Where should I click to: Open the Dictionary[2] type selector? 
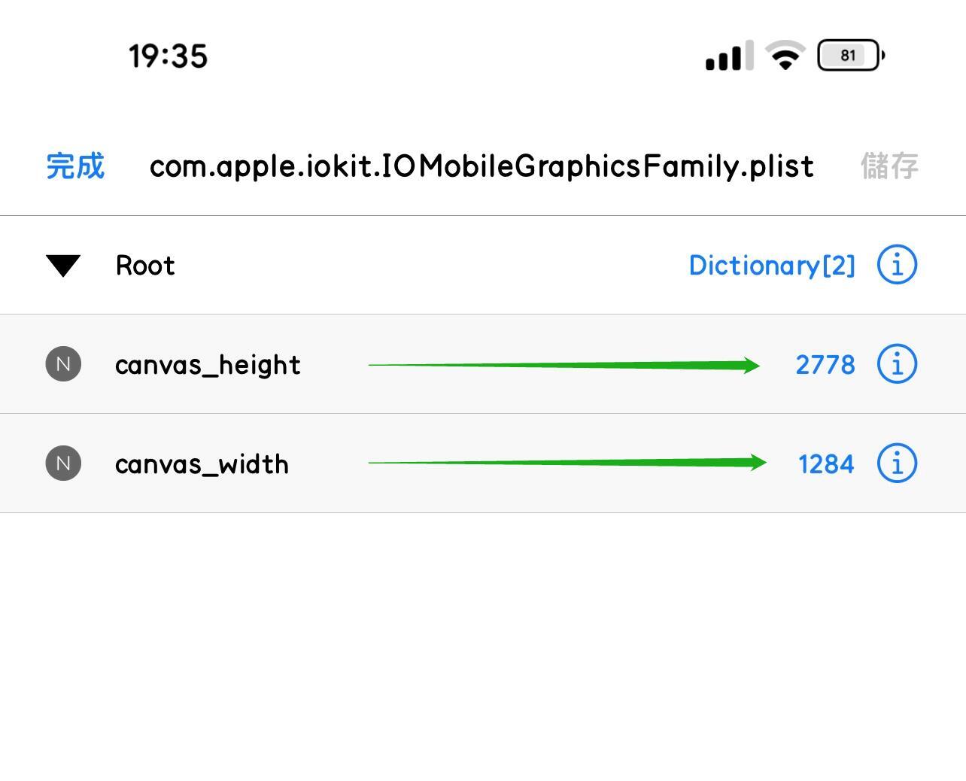[x=772, y=265]
